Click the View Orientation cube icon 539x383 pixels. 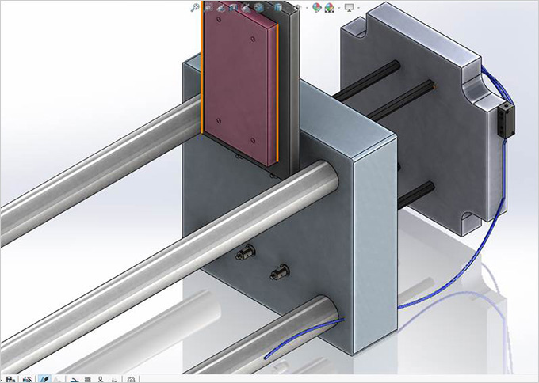click(x=258, y=8)
